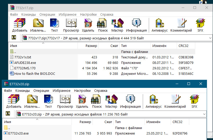Open Файл menu in 7732v17.zip window

tap(14, 15)
